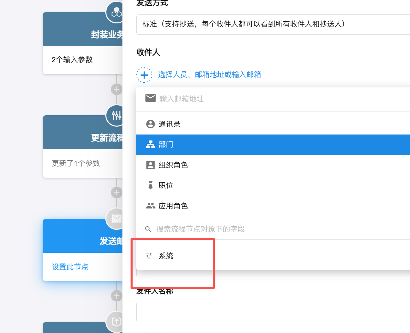
Task: Click the dashed plus add-recipient icon
Action: point(144,75)
